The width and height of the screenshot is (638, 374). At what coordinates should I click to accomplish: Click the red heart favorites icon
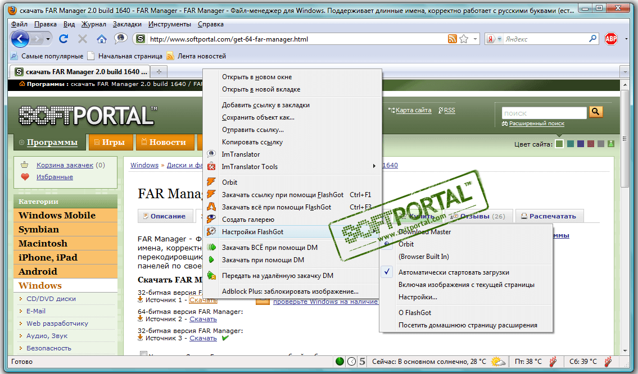coord(25,177)
